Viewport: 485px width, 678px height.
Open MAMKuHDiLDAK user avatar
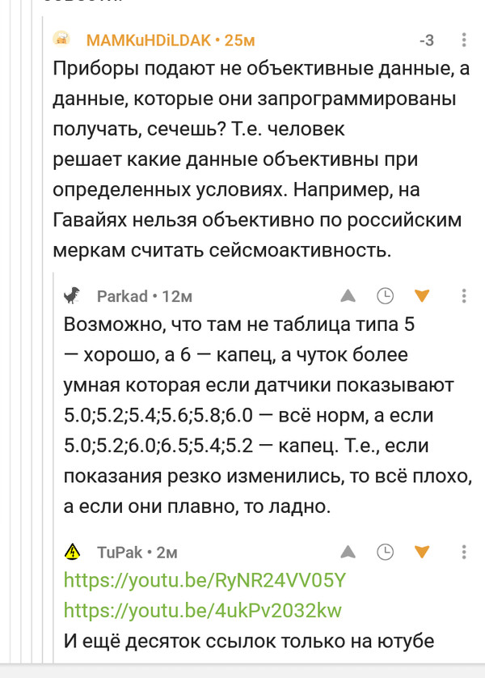coord(63,40)
